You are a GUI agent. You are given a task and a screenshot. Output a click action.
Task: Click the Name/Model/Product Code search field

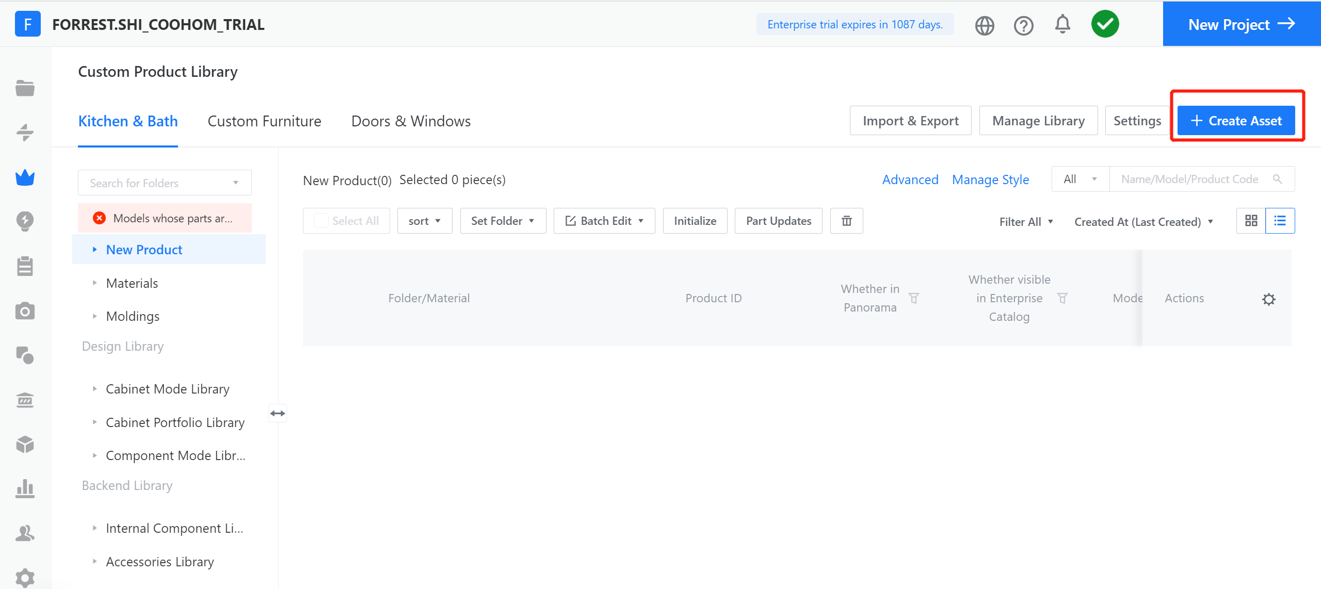pyautogui.click(x=1189, y=179)
